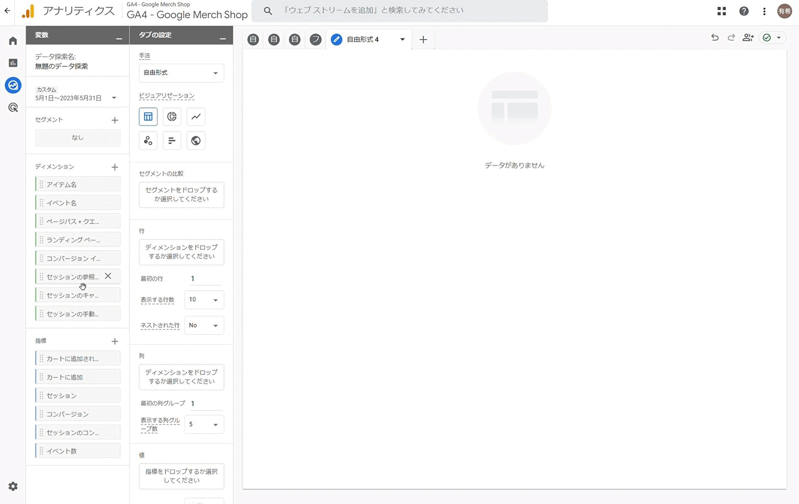
Task: Select the geo map visualization icon
Action: [196, 141]
